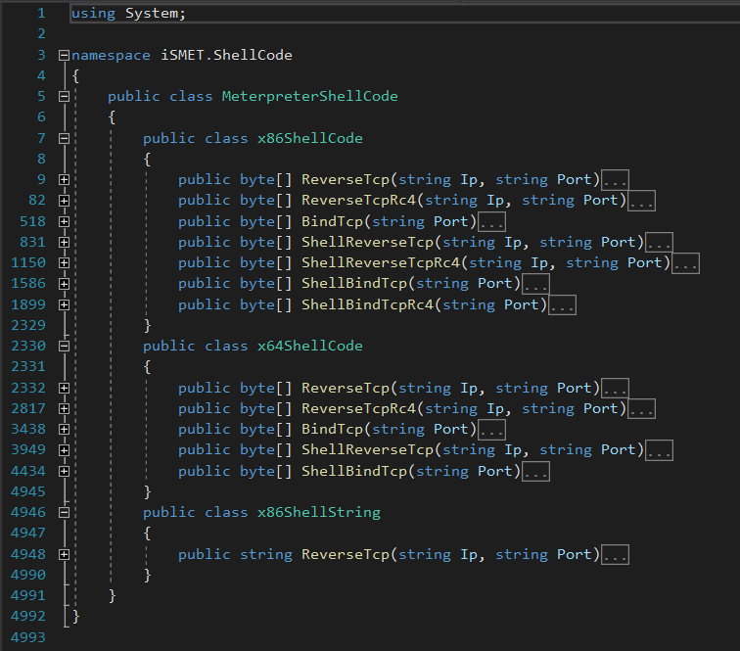Open collapsed ellipsis on line 4434
Image resolution: width=740 pixels, height=651 pixels.
535,471
